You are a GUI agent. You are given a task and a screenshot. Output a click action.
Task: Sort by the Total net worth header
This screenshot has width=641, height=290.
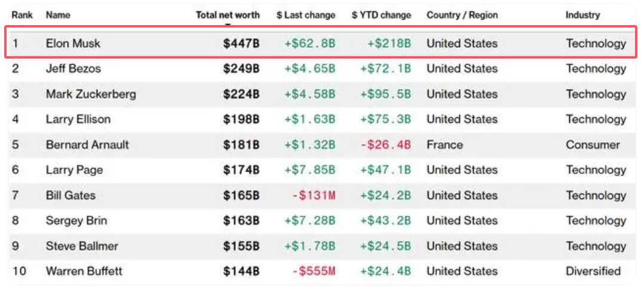[x=228, y=15]
